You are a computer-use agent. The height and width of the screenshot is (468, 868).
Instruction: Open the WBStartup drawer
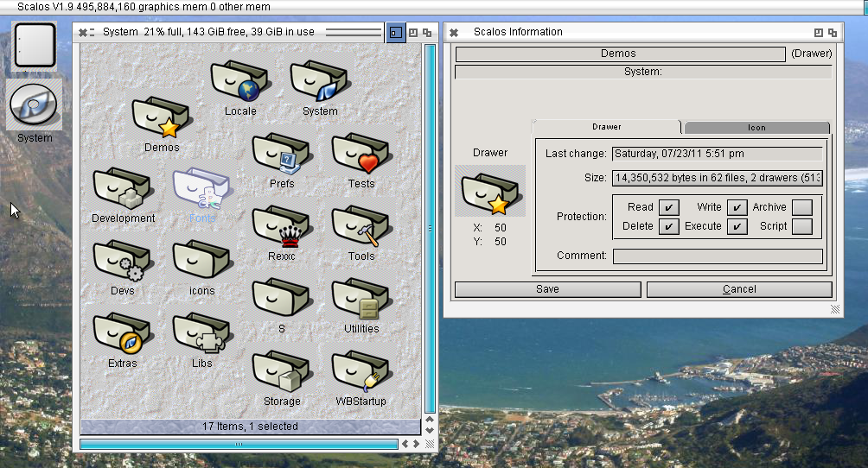pos(361,373)
